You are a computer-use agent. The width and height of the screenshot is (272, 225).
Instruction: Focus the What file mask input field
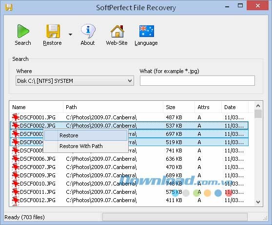[197, 81]
